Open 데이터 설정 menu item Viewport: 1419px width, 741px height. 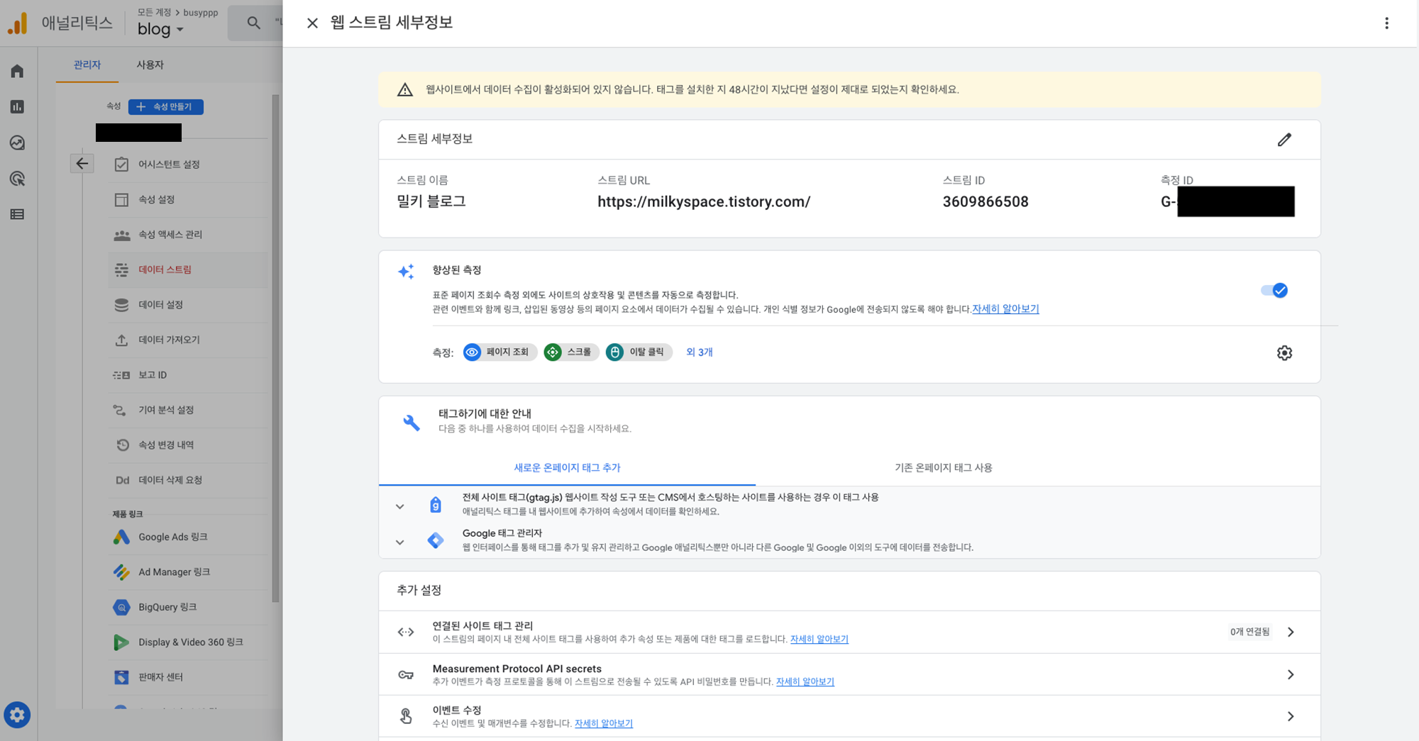[188, 304]
